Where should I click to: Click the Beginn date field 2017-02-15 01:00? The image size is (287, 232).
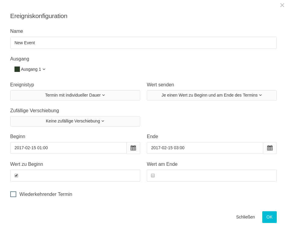tap(68, 148)
